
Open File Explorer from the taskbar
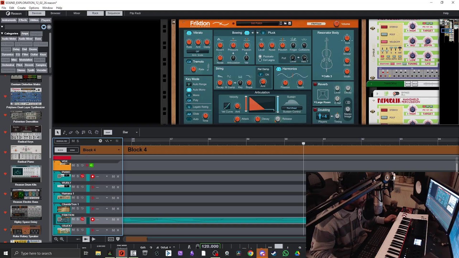pyautogui.click(x=98, y=253)
